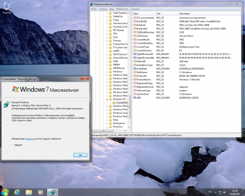The height and width of the screenshot is (196, 245).
Task: Click OK in the About dialog
Action: 80,155
